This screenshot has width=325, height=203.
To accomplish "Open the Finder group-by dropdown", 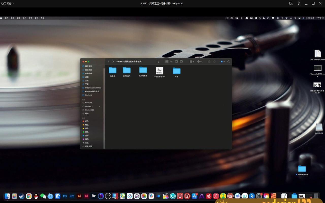I will 192,61.
